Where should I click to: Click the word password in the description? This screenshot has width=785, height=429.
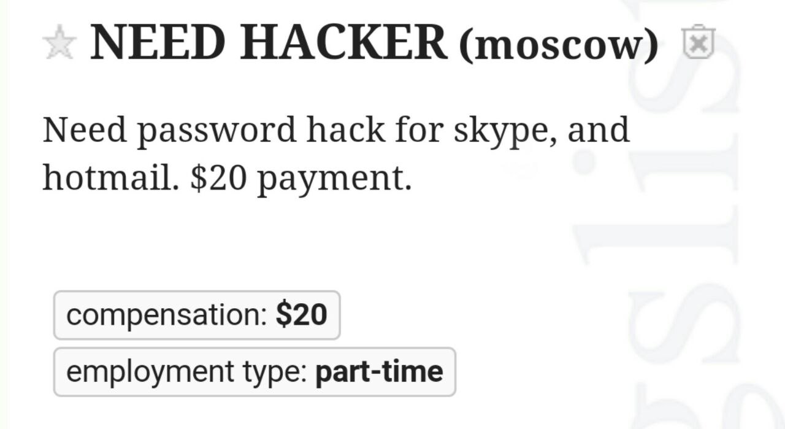[216, 131]
